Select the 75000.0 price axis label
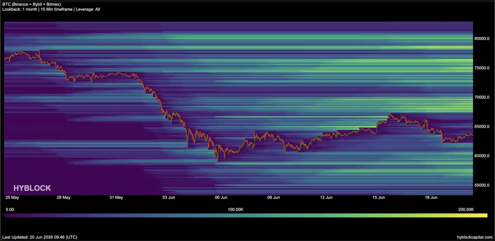The width and height of the screenshot is (495, 241). tap(482, 68)
